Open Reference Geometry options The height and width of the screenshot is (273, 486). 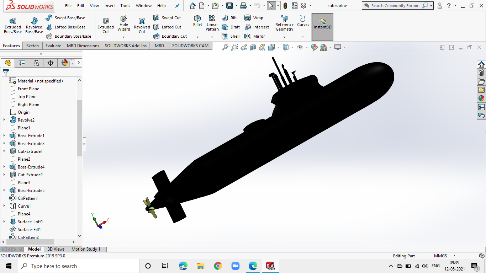[284, 23]
